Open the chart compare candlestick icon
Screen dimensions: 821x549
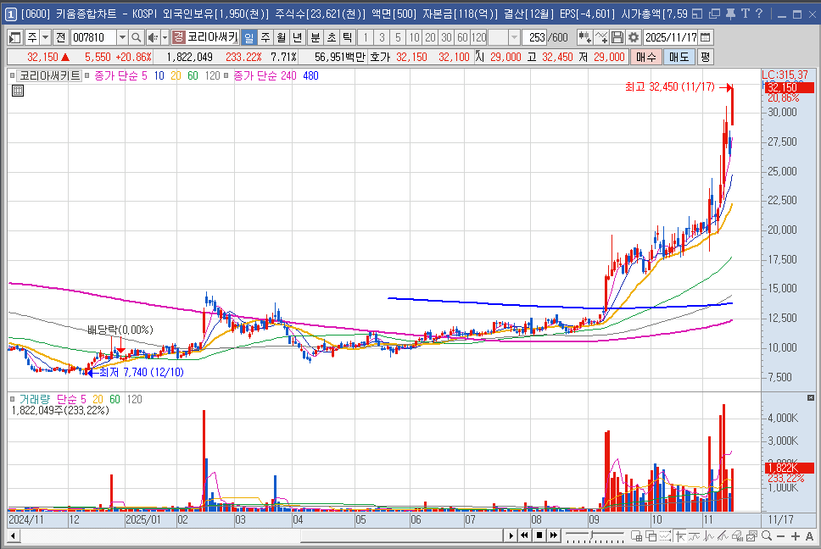(584, 37)
